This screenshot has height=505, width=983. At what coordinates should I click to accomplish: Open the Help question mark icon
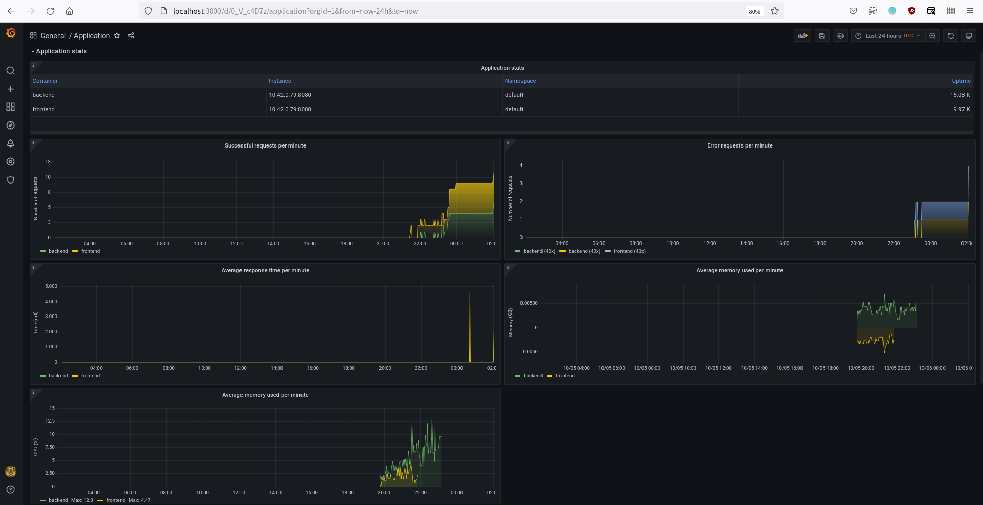(10, 490)
